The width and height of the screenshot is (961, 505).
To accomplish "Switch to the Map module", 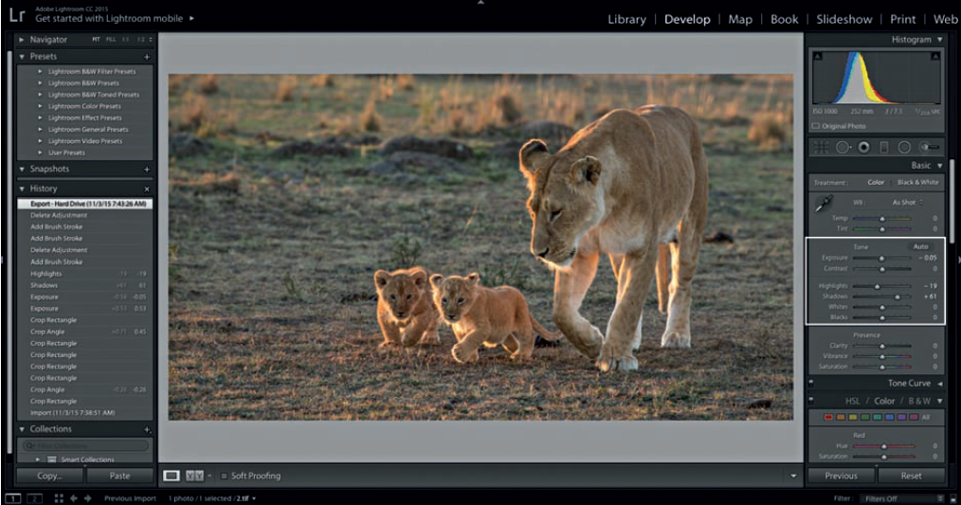I will [740, 19].
